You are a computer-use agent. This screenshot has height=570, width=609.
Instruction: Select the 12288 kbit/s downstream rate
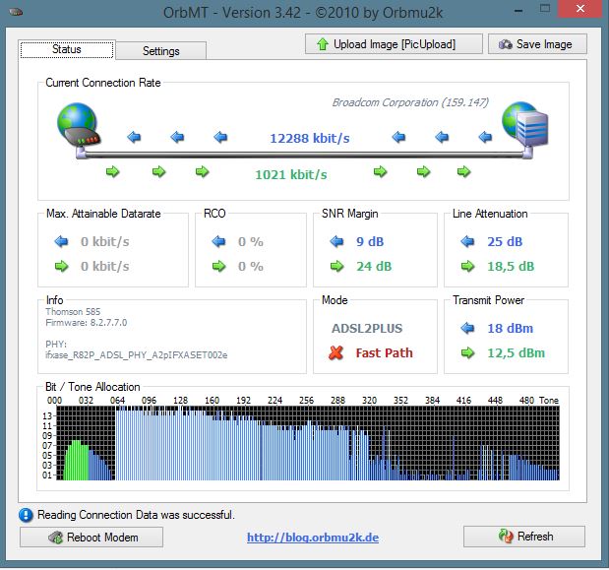310,139
